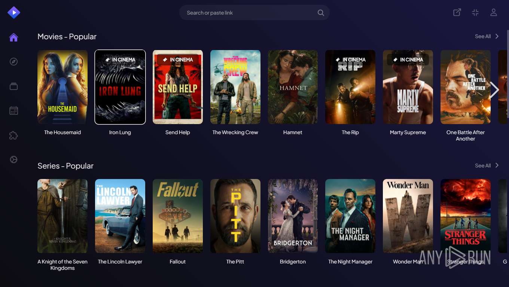Click 'The Night Manager' title text
The image size is (509, 287).
click(350, 262)
